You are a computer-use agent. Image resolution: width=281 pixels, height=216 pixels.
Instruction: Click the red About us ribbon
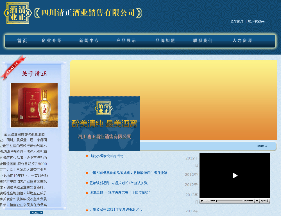13,67
